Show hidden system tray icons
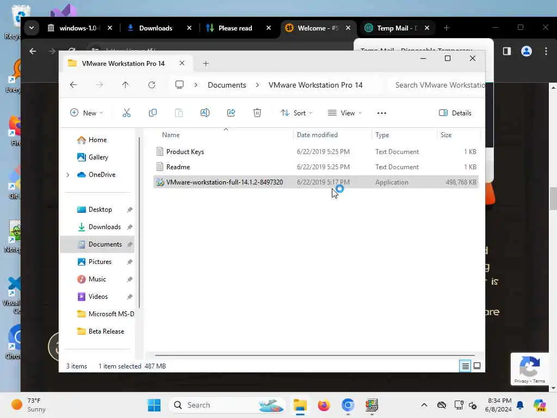 [x=424, y=405]
